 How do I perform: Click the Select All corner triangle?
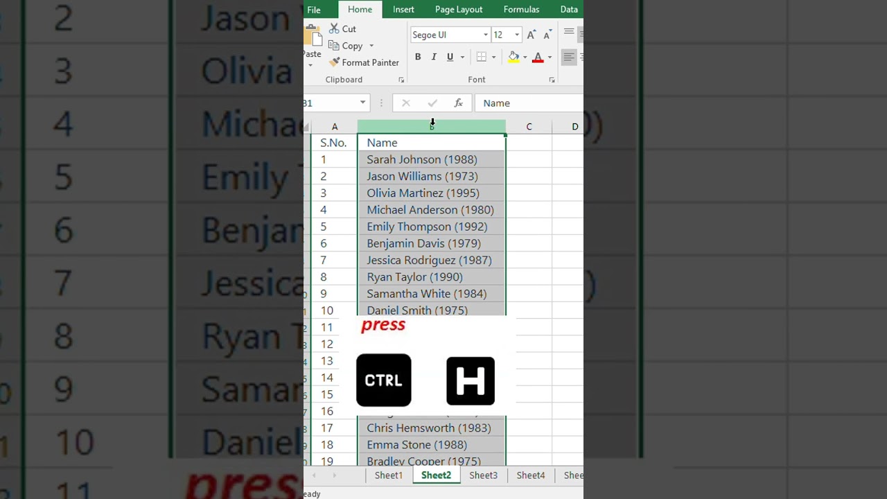tap(307, 127)
